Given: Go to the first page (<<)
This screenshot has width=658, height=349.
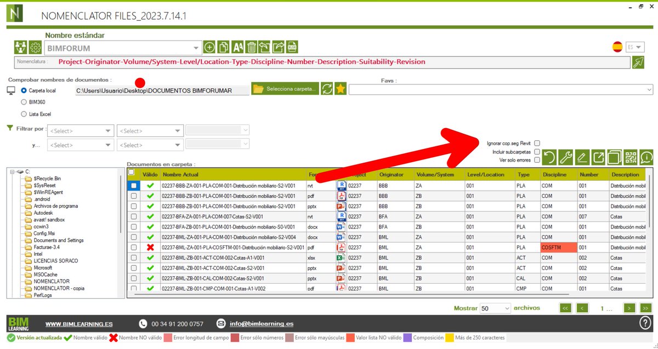Looking at the screenshot, I should tap(565, 308).
